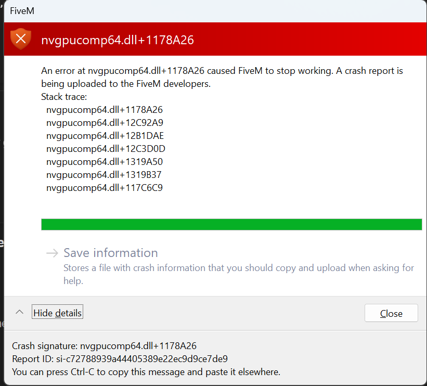Click the FiveM title bar text

pyautogui.click(x=22, y=10)
